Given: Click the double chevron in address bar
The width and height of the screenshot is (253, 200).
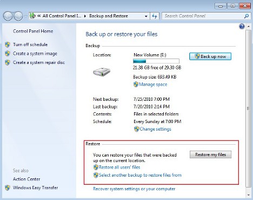Looking at the screenshot, I should 39,16.
